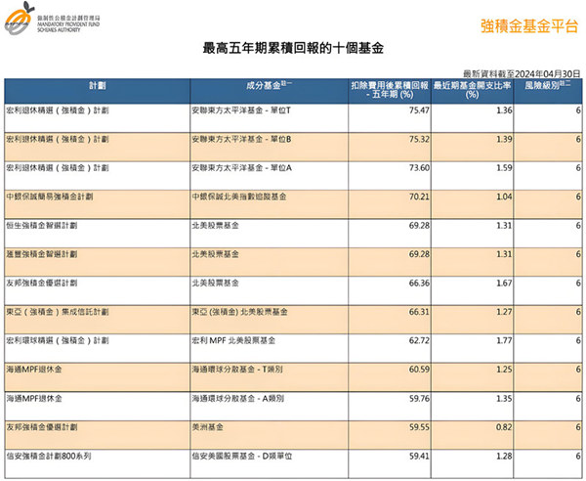The image size is (586, 481).
Task: Select 安聯東方太平洋基金 - 單位A fund cell
Action: pos(241,168)
